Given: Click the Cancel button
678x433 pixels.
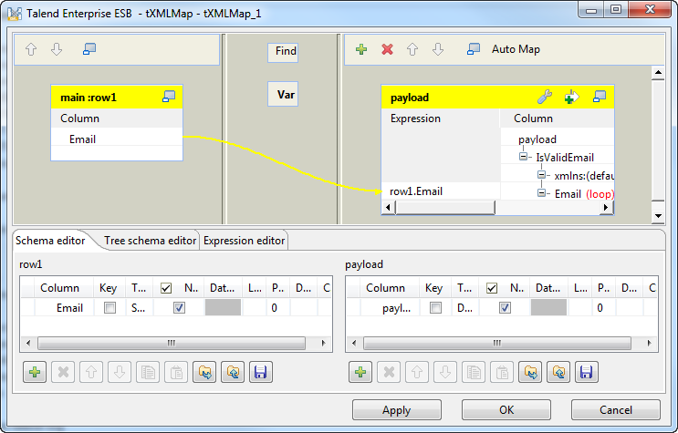Looking at the screenshot, I should coord(616,409).
